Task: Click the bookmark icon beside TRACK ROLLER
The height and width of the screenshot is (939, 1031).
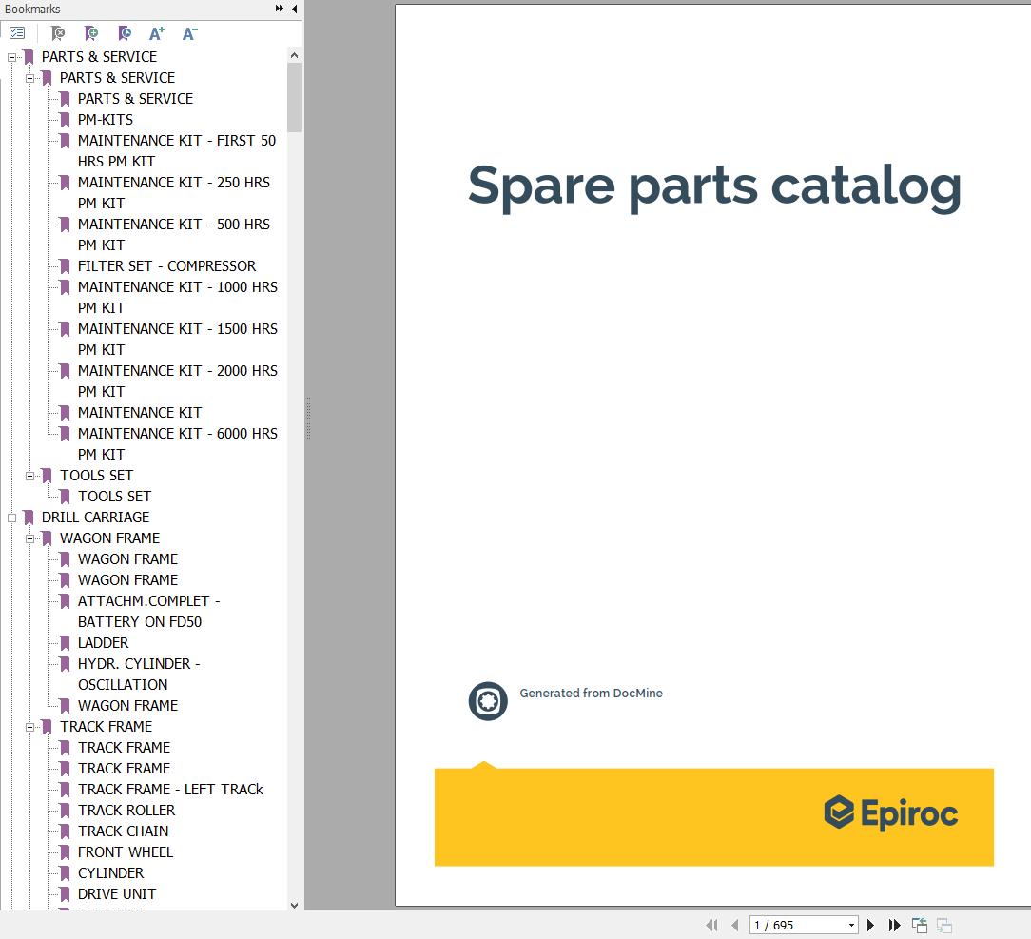Action: pos(65,811)
